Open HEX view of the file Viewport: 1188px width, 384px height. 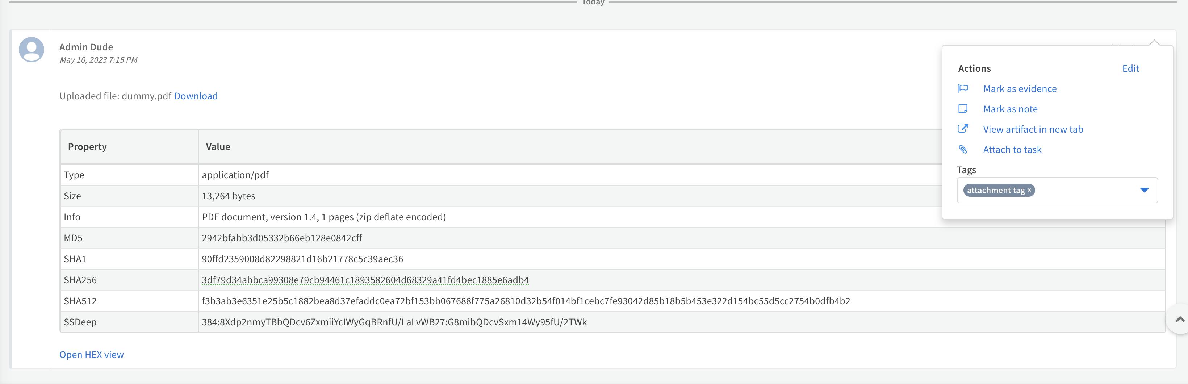(91, 354)
